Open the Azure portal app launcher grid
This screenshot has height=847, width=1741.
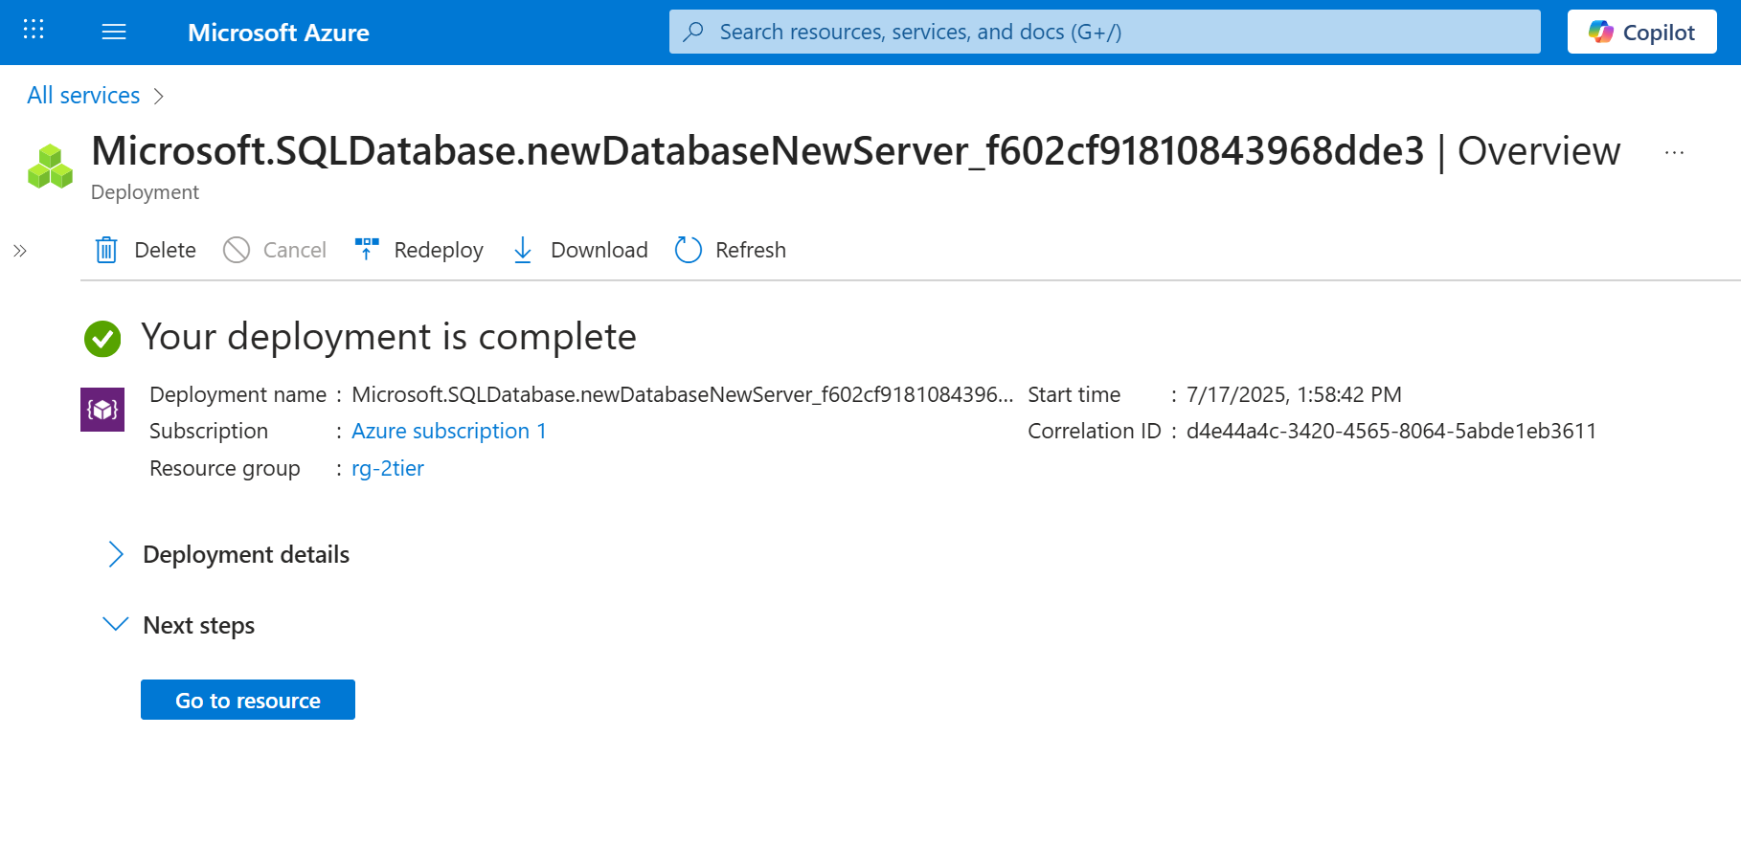point(34,30)
